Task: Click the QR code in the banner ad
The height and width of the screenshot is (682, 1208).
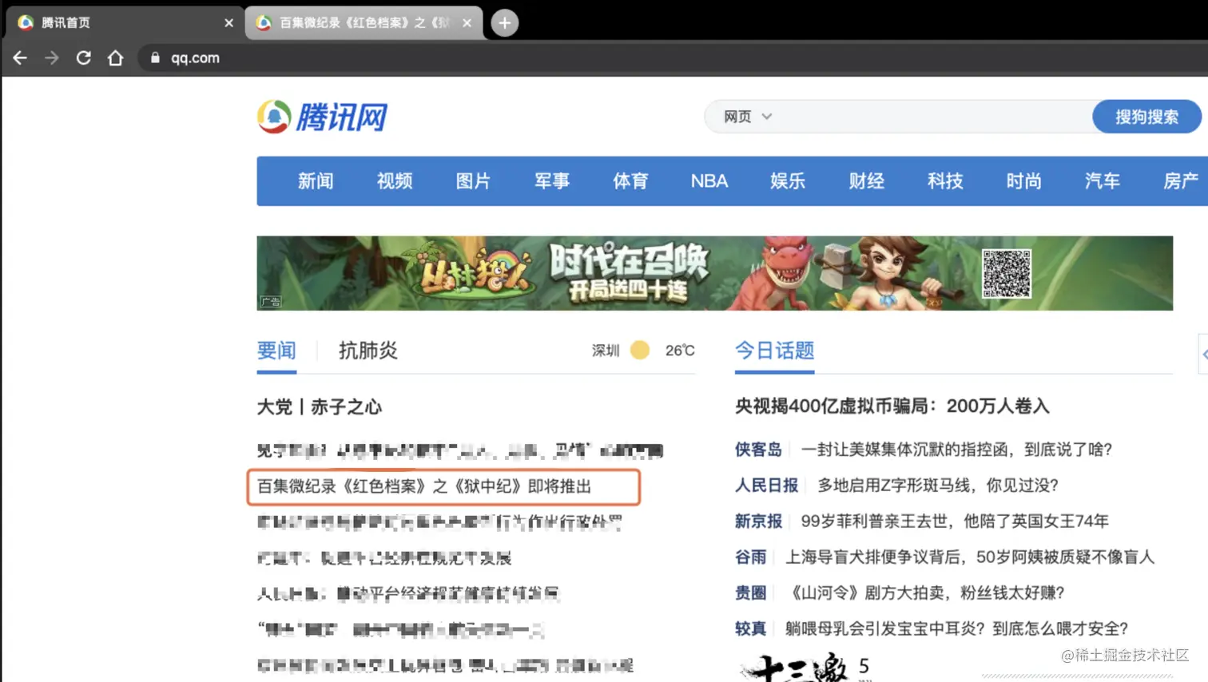Action: click(1006, 274)
